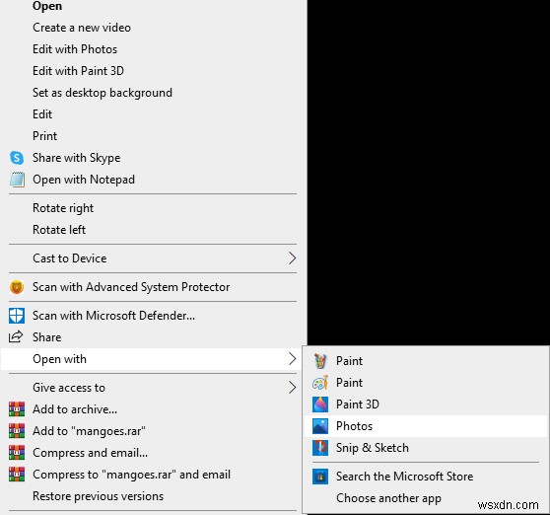This screenshot has height=515, width=550.
Task: Click the brush cup Paint icon in submenu
Action: click(x=320, y=361)
